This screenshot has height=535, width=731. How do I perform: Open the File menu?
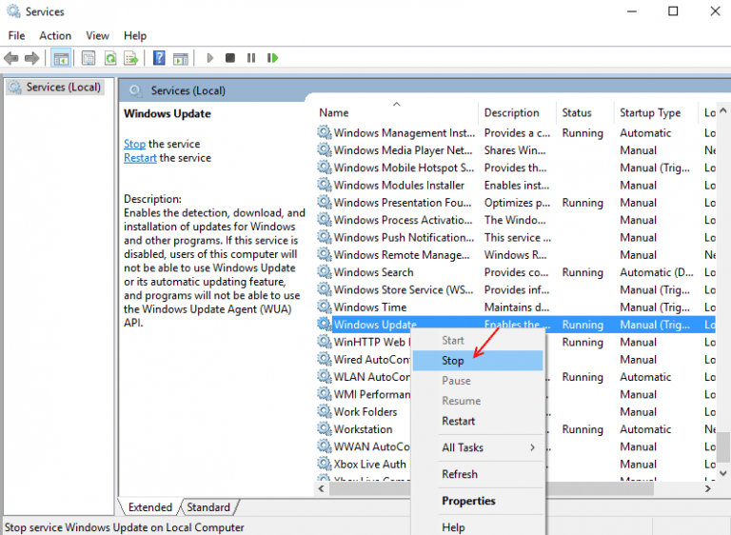pyautogui.click(x=17, y=35)
